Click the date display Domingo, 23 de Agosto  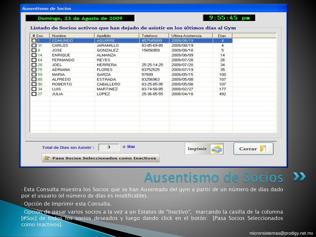tap(80, 18)
